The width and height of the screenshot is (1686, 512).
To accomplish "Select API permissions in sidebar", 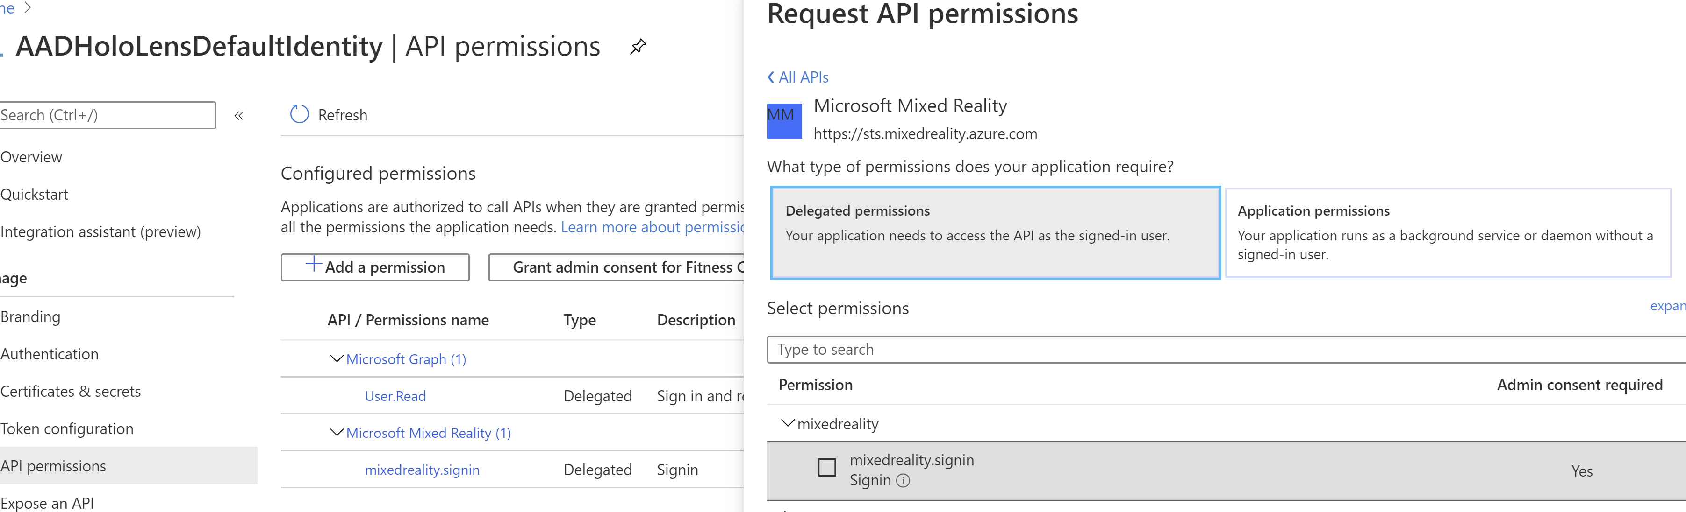I will coord(128,466).
